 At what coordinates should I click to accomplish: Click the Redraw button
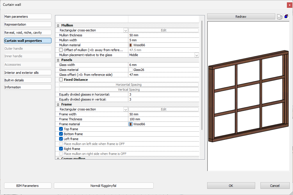(241, 17)
